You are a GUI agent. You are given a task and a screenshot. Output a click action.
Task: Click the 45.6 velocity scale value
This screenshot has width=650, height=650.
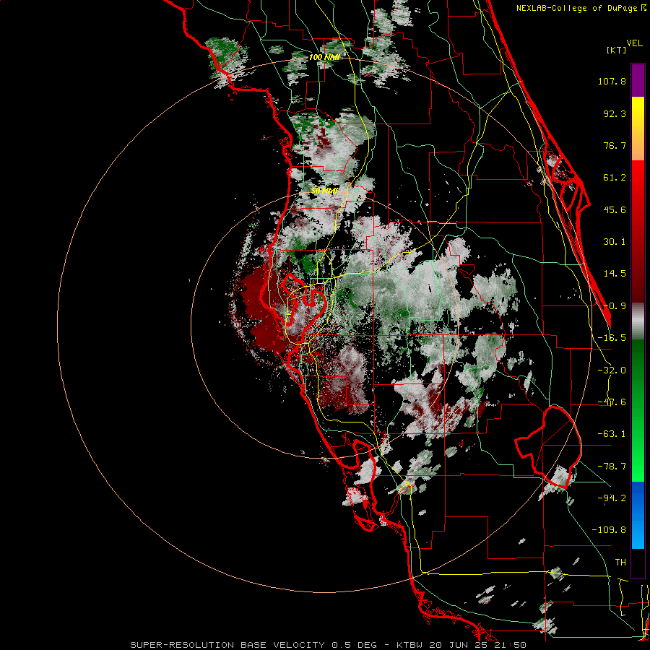615,209
